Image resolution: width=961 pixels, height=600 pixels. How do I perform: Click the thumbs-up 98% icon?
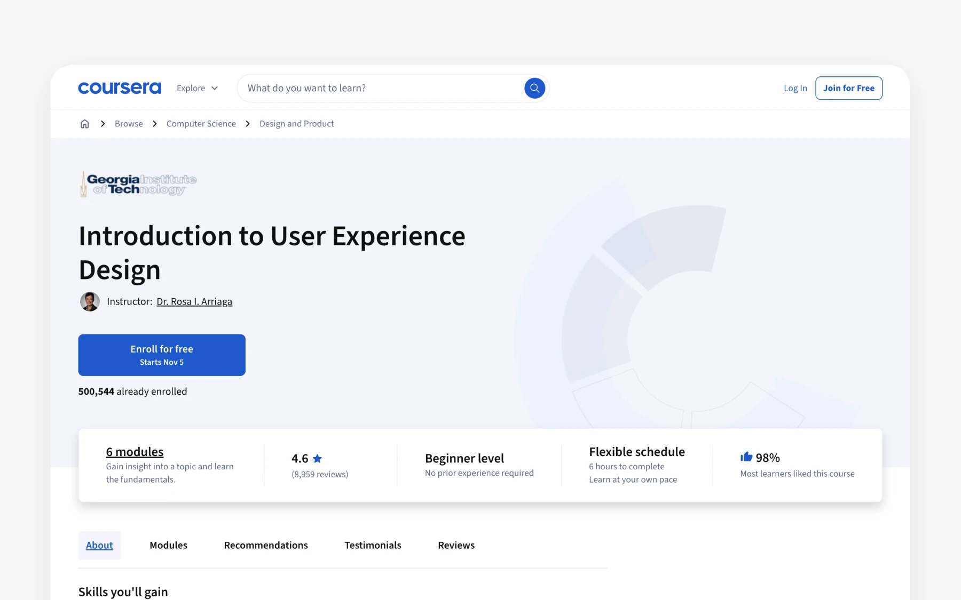pyautogui.click(x=746, y=457)
